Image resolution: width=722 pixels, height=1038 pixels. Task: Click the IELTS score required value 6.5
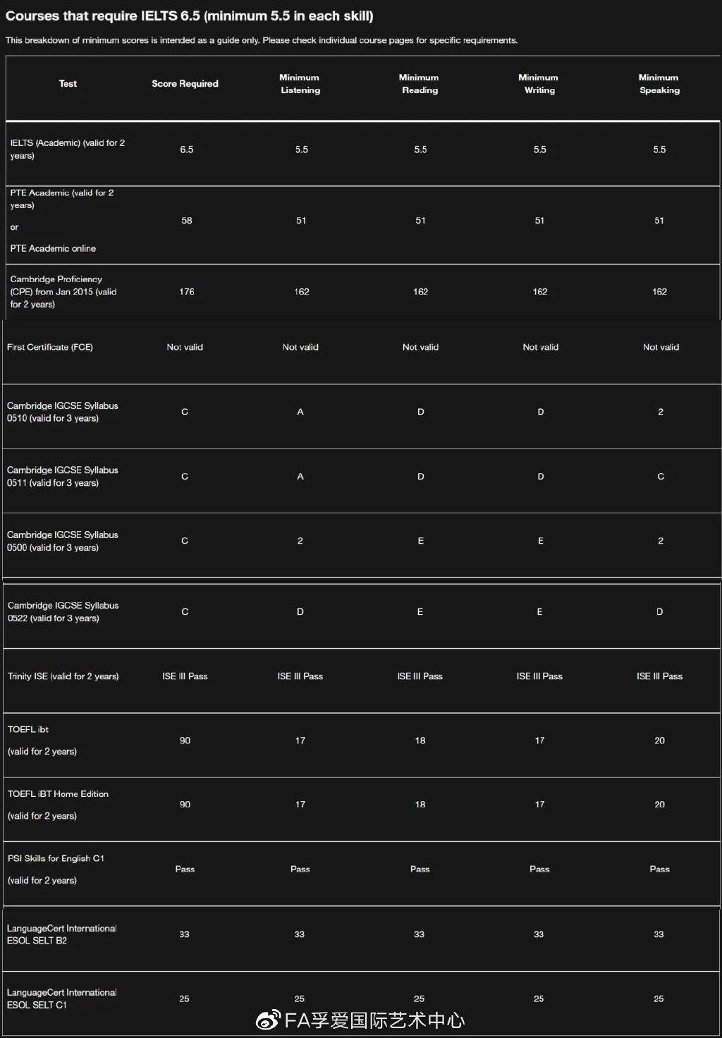tap(186, 149)
